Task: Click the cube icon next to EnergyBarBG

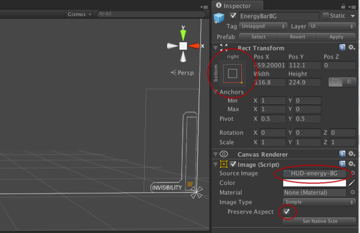Action: [219, 16]
